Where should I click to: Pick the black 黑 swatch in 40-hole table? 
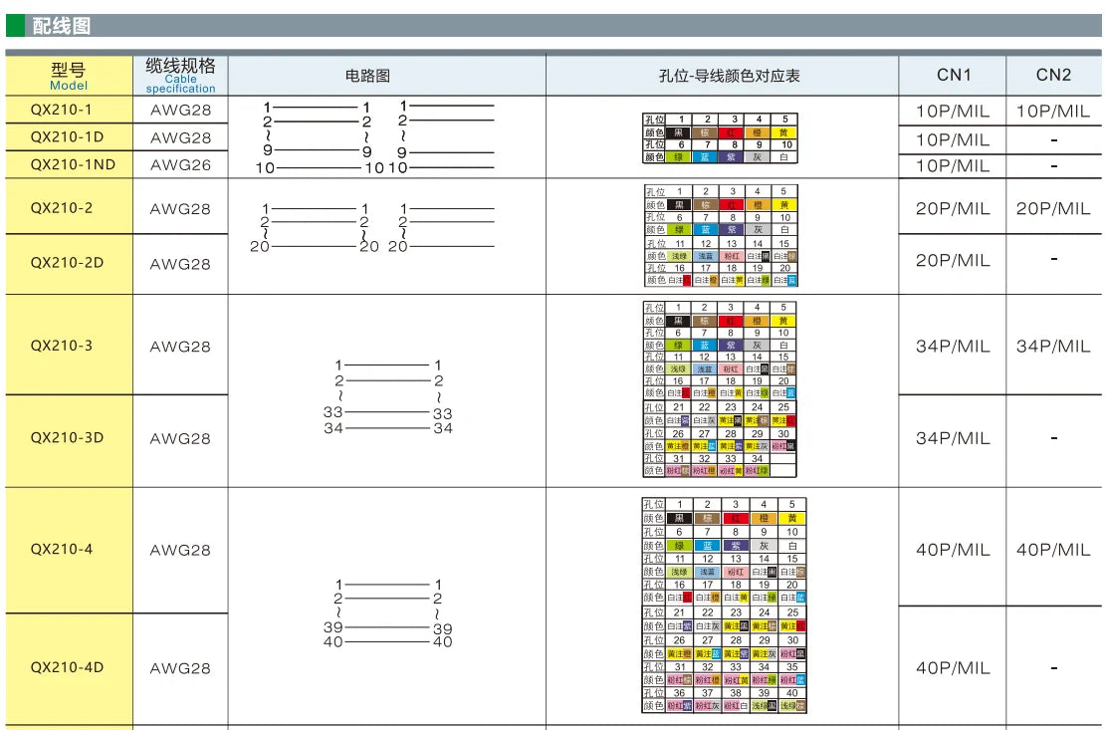pyautogui.click(x=679, y=518)
